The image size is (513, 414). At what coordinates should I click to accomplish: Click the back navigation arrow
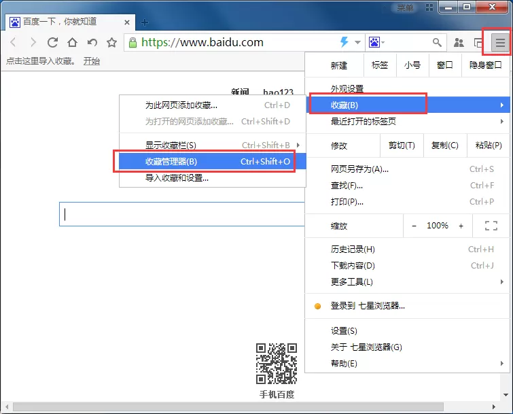(x=14, y=43)
